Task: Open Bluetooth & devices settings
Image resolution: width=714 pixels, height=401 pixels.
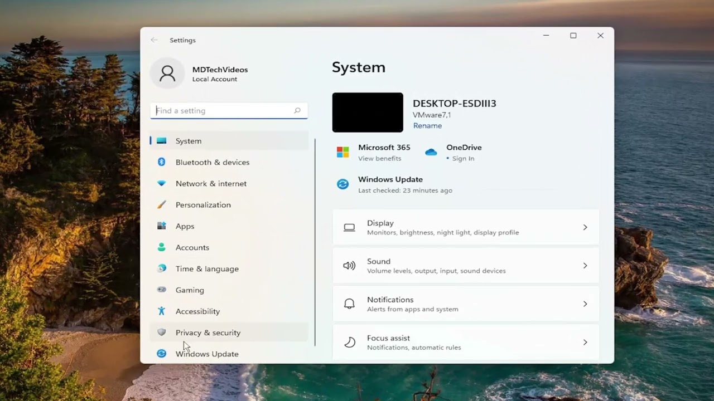Action: coord(229,162)
